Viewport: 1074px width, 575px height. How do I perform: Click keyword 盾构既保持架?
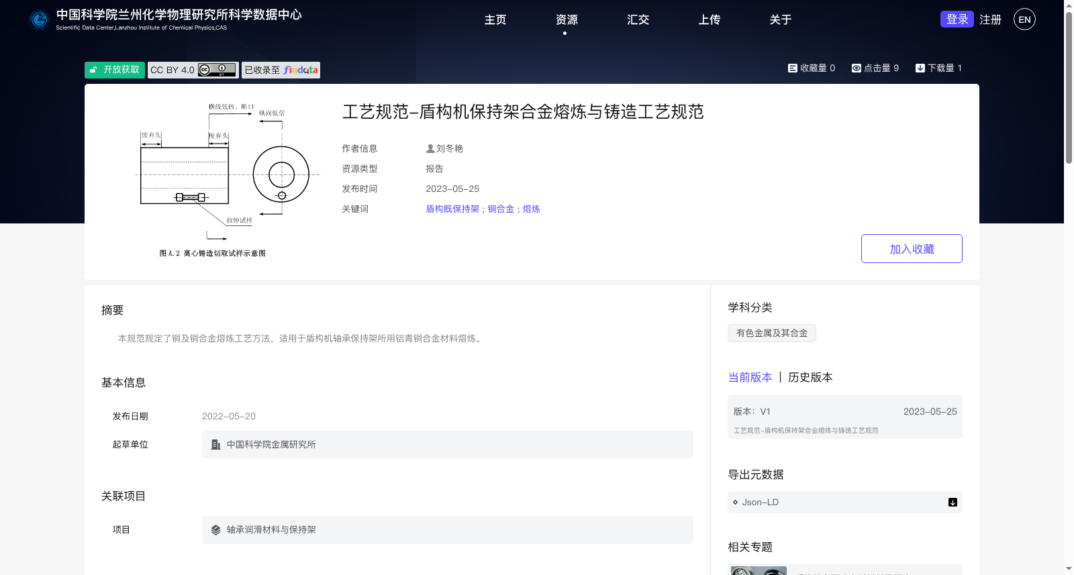(x=452, y=209)
